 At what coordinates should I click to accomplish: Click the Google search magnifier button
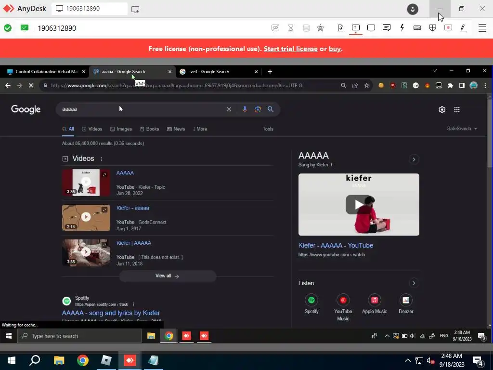pyautogui.click(x=271, y=109)
